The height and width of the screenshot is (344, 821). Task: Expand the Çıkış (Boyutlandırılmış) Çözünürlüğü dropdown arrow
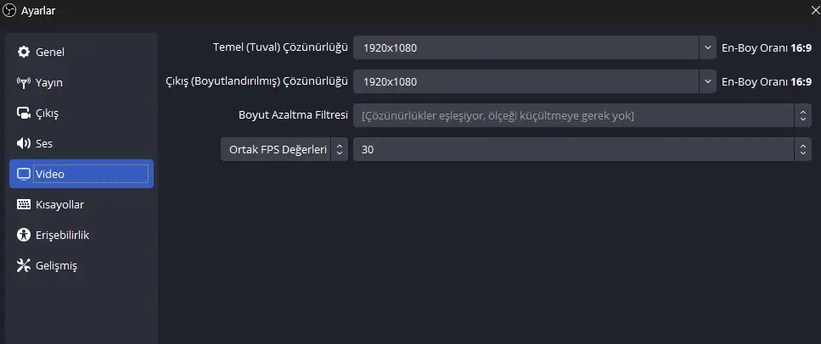click(x=707, y=81)
